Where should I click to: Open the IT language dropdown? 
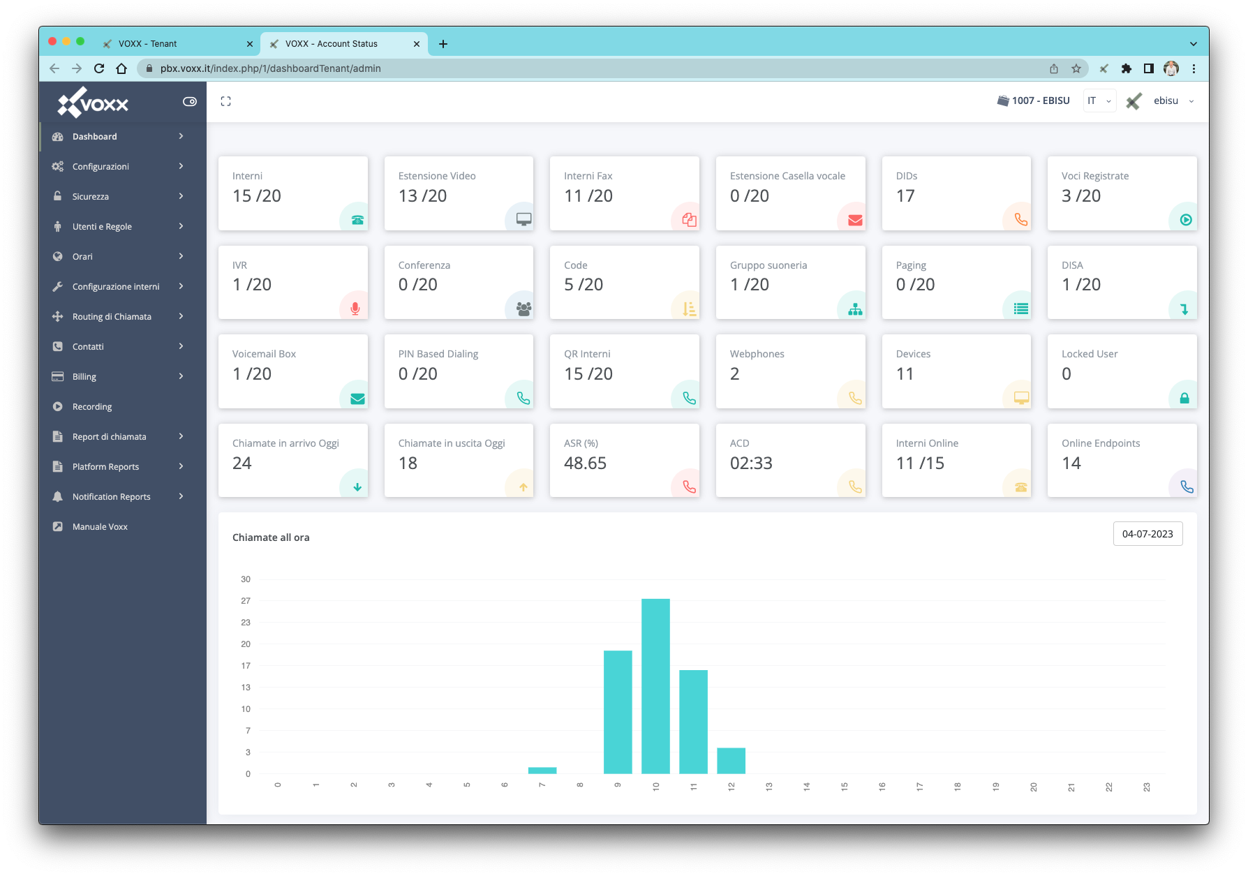pos(1099,101)
